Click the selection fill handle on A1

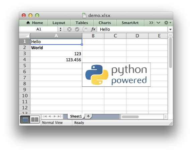pos(82,45)
